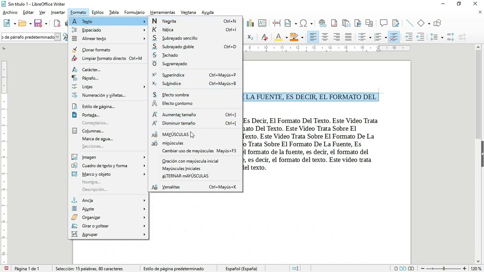This screenshot has width=484, height=272.
Task: Insert cross-reference icon
Action: coord(369,23)
